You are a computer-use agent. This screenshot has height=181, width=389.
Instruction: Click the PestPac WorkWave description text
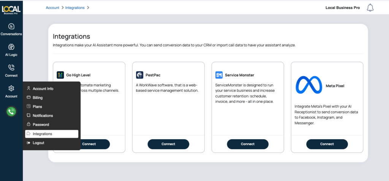pos(167,88)
